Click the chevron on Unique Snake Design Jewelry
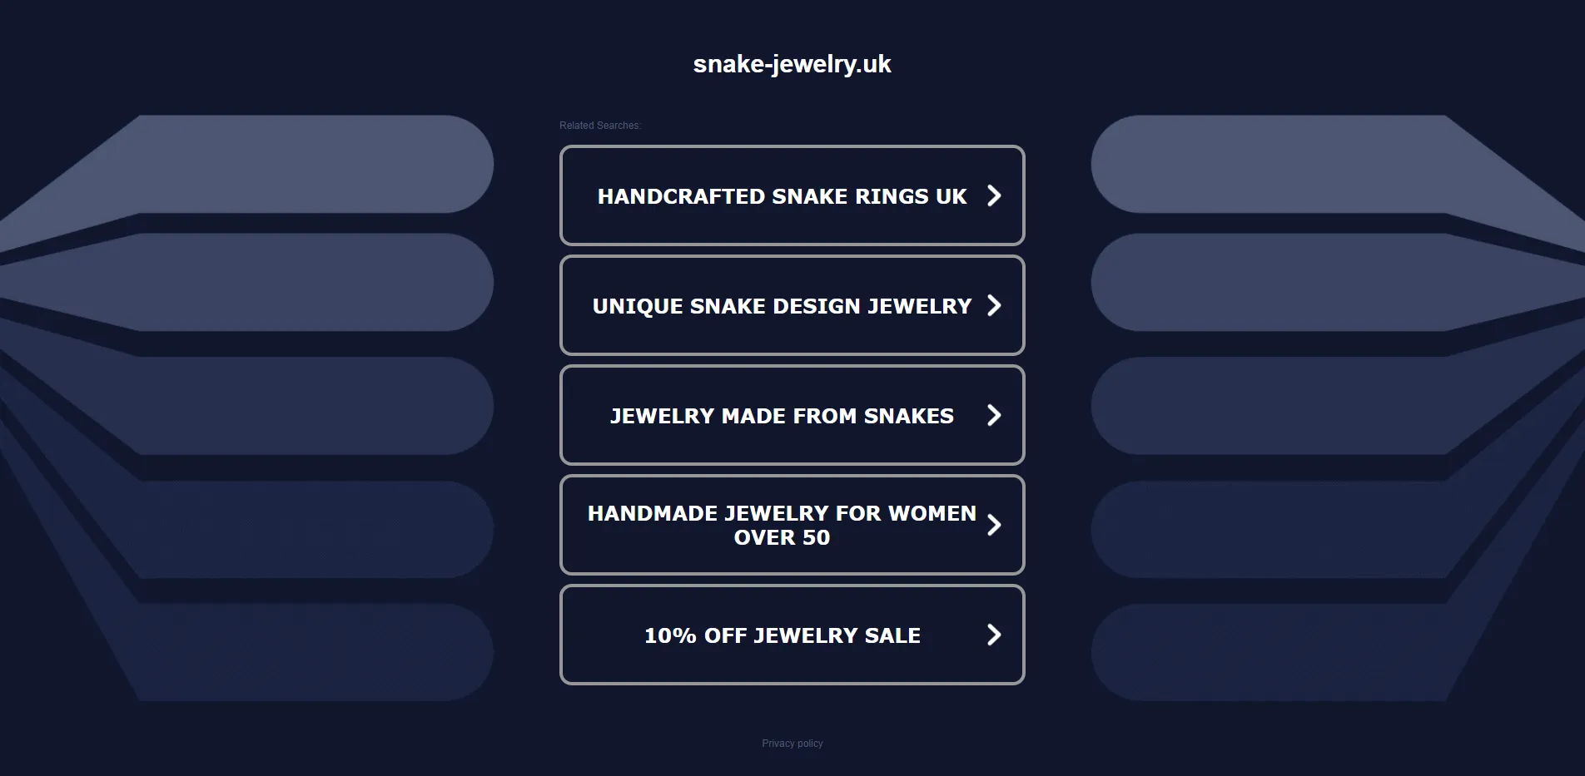This screenshot has height=776, width=1585. pos(993,305)
